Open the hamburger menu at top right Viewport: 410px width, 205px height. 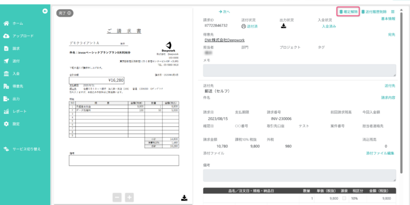tap(393, 11)
